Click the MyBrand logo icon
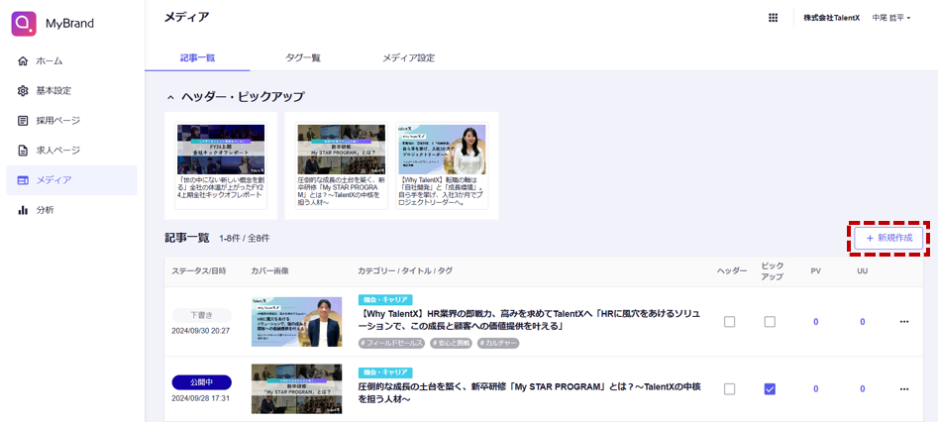The image size is (938, 422). click(x=24, y=24)
